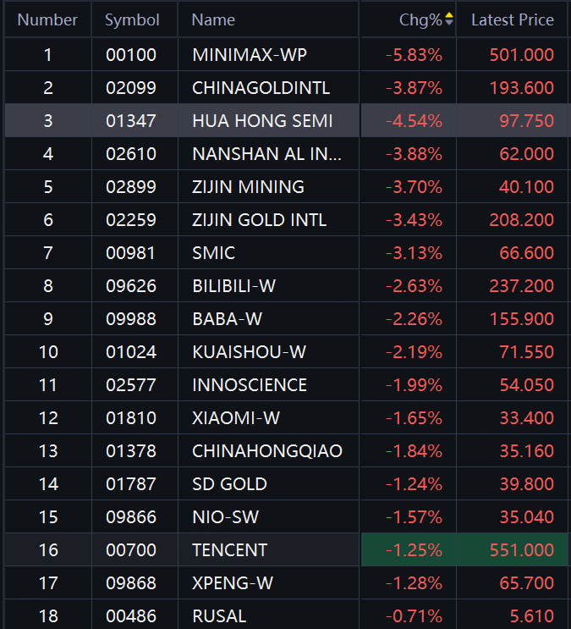Image resolution: width=571 pixels, height=629 pixels.
Task: Click latest price 71.550
Action: click(526, 352)
